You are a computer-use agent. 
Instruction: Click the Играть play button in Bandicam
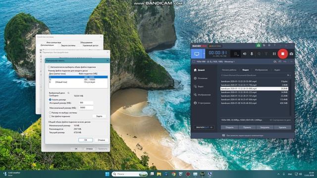[247, 128]
